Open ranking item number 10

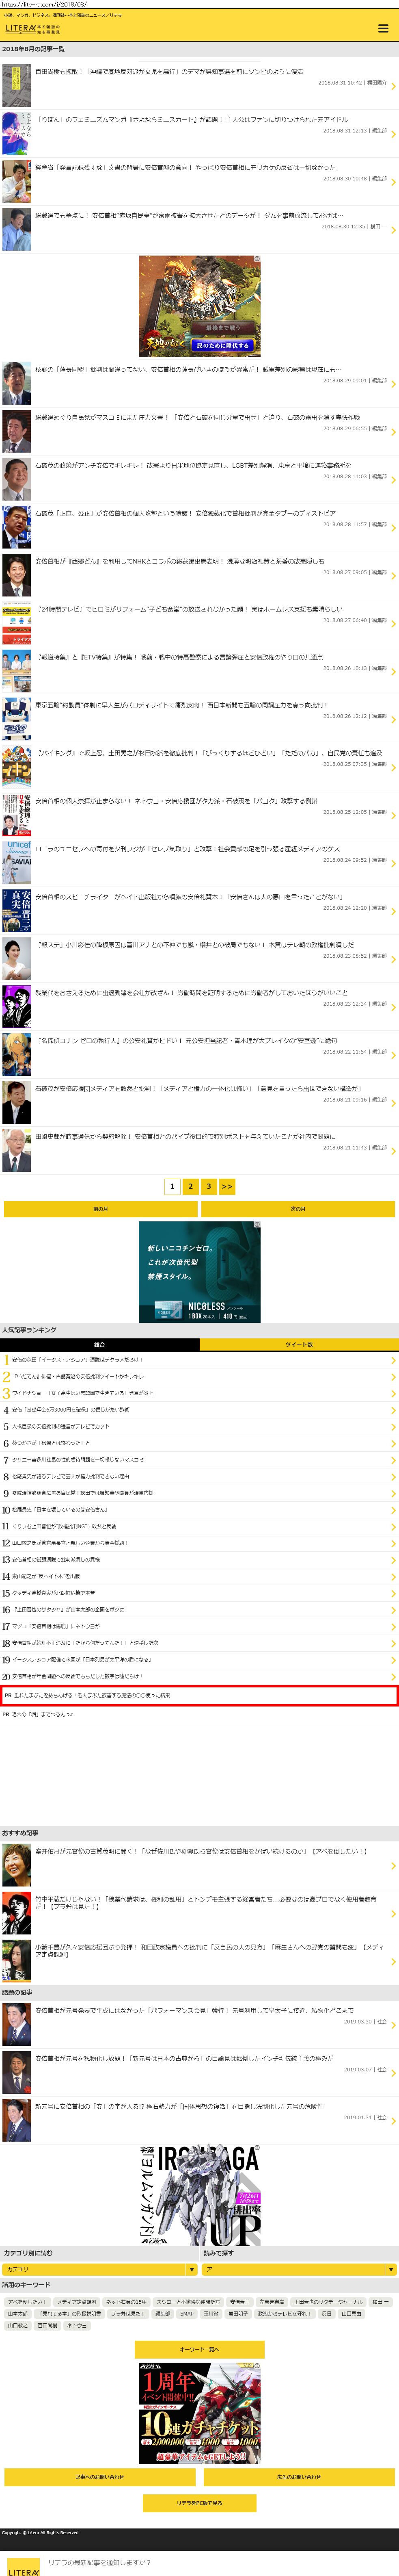click(199, 1510)
